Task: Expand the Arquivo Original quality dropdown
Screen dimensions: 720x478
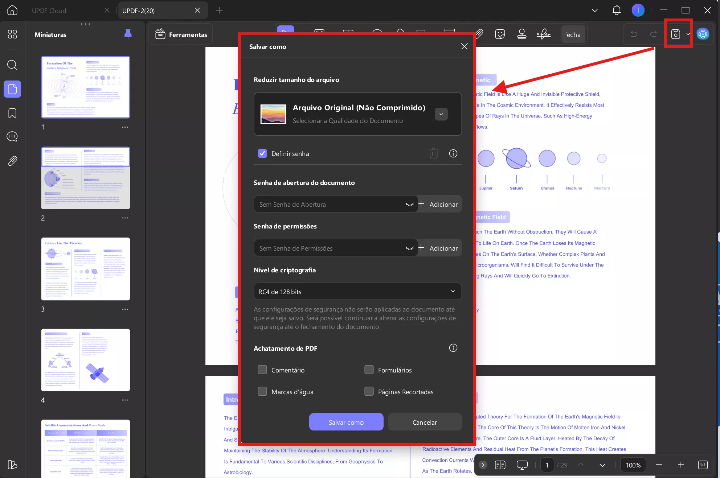Action: [x=441, y=114]
